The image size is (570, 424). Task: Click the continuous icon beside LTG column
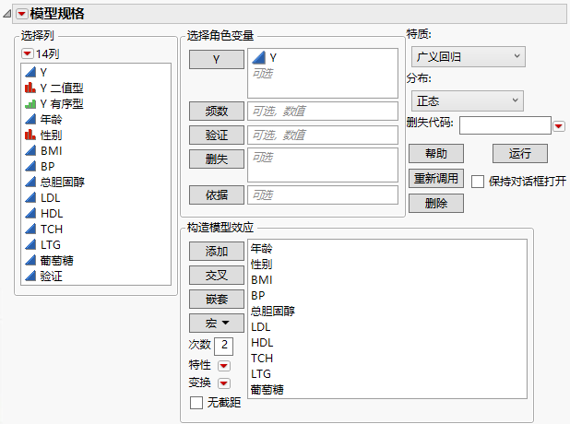click(x=30, y=244)
